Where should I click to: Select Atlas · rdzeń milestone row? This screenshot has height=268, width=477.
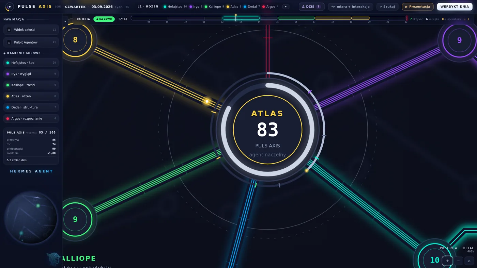tap(31, 96)
